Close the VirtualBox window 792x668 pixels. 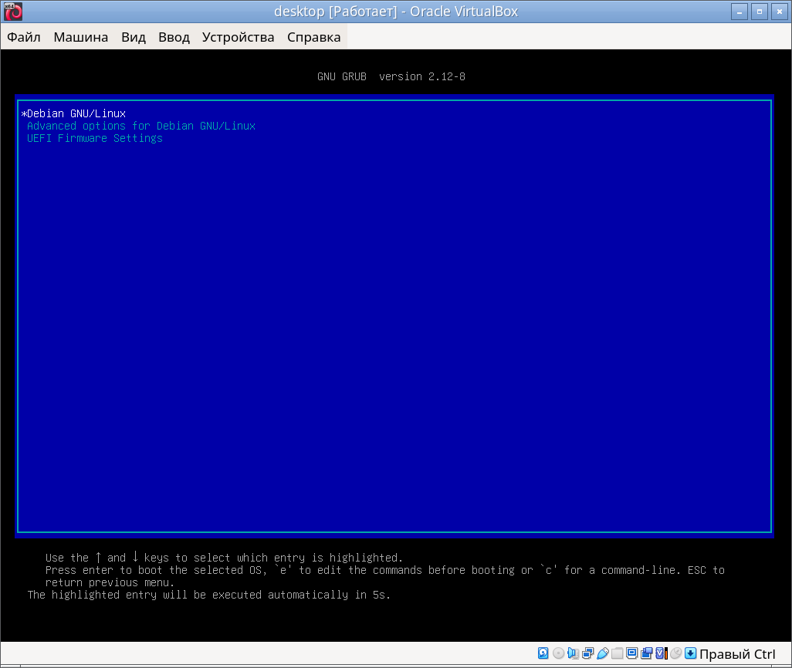point(780,12)
